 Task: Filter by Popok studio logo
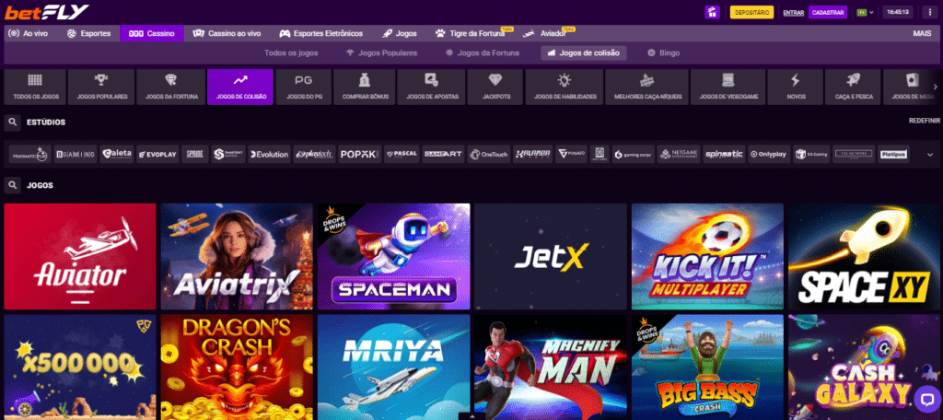point(360,155)
